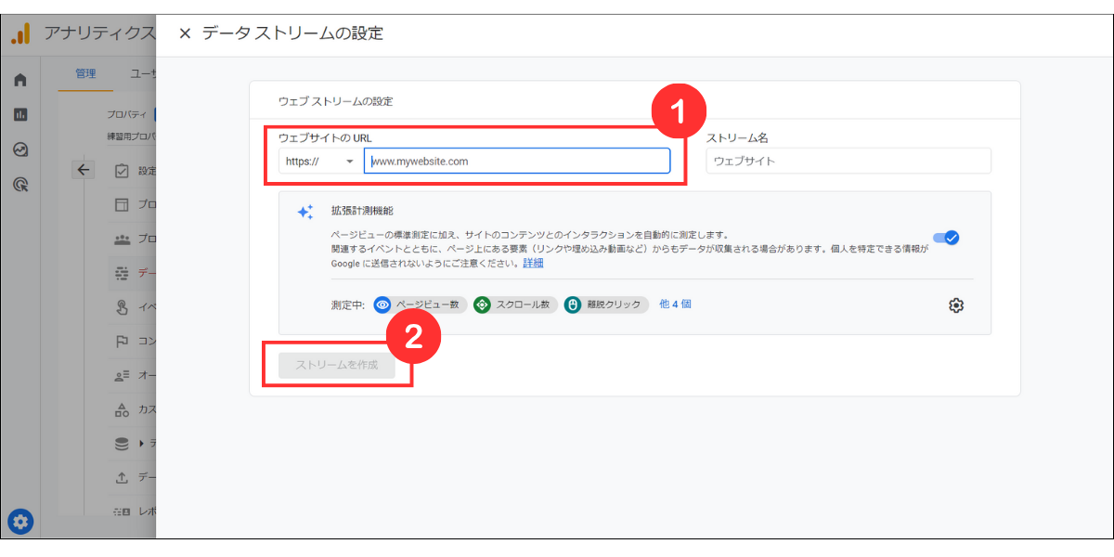The height and width of the screenshot is (557, 1114).
Task: Focus the website URL input field
Action: 517,162
